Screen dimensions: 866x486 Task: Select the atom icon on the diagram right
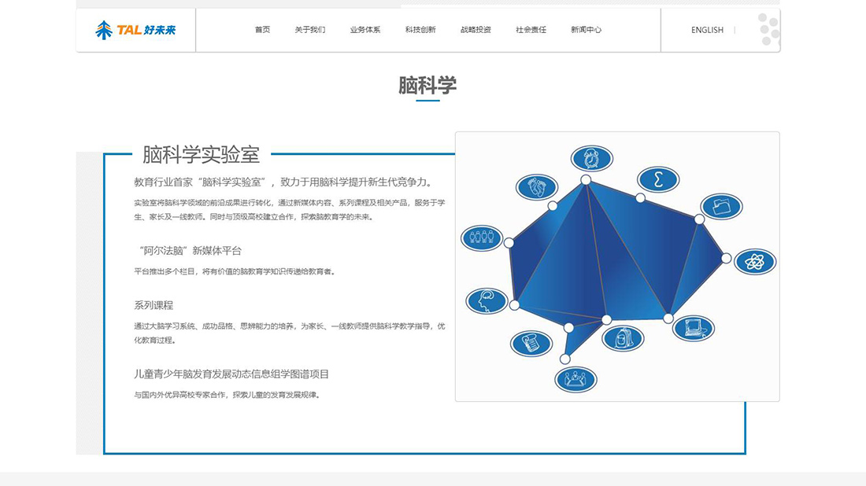click(753, 260)
